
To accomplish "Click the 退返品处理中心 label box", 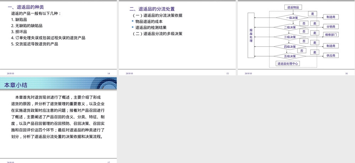I will (x=288, y=64).
